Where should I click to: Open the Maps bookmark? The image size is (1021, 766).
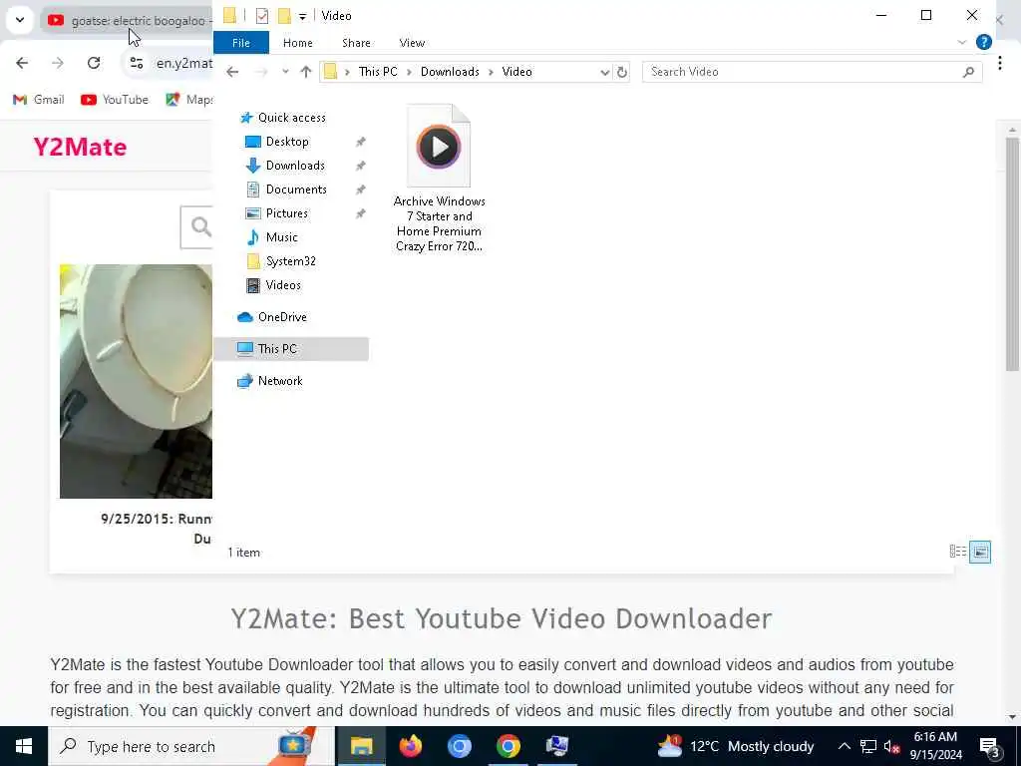click(x=188, y=100)
